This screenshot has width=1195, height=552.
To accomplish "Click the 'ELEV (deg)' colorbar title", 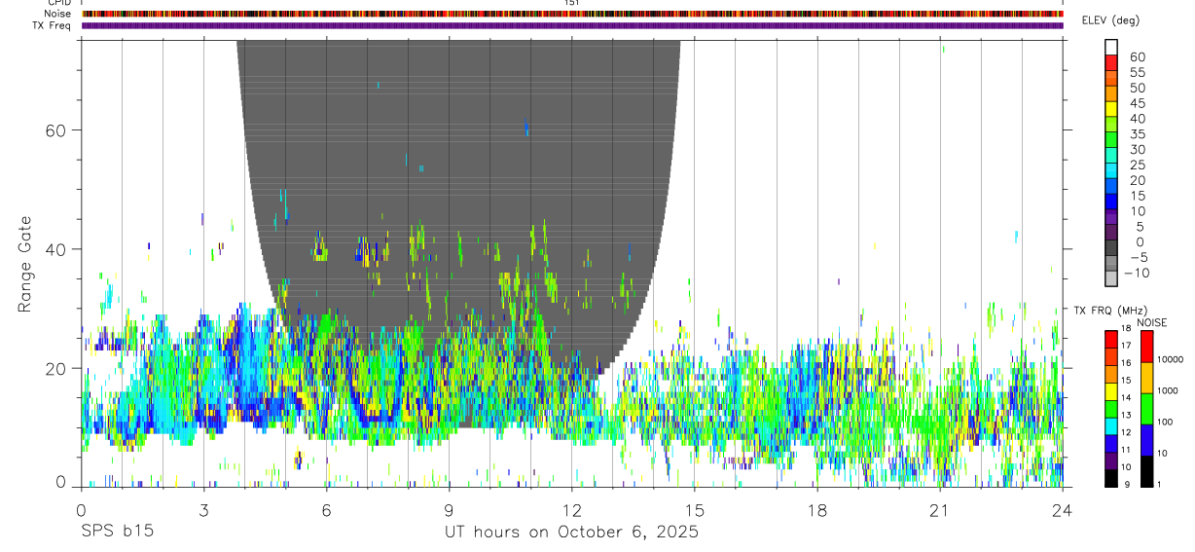I will click(x=1110, y=20).
